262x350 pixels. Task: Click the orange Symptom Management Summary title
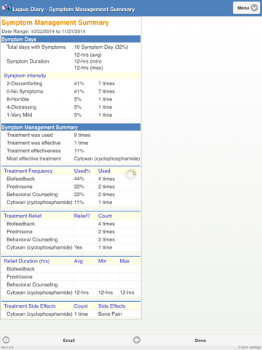[x=55, y=23]
